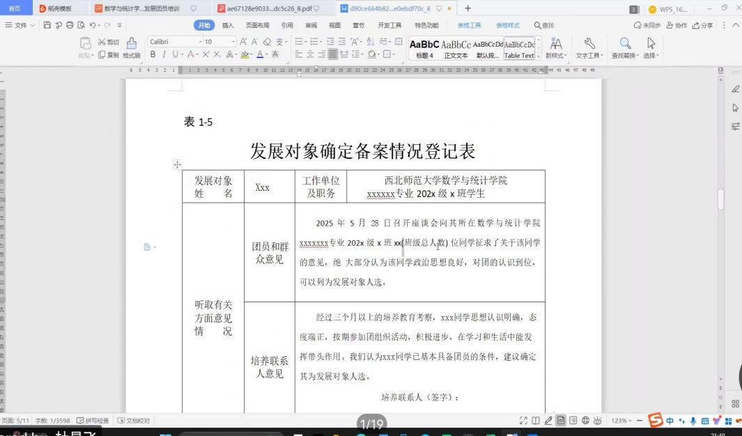
Task: Align text right
Action: click(x=321, y=55)
